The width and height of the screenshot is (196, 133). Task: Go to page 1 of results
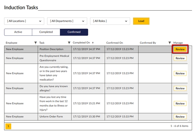click(x=8, y=126)
